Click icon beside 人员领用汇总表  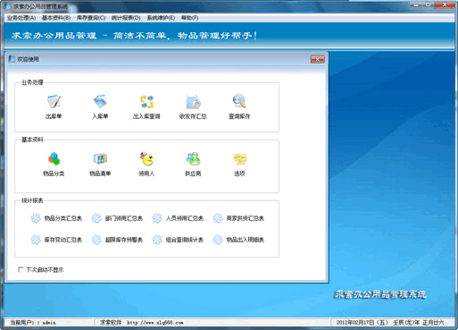pyautogui.click(x=157, y=218)
